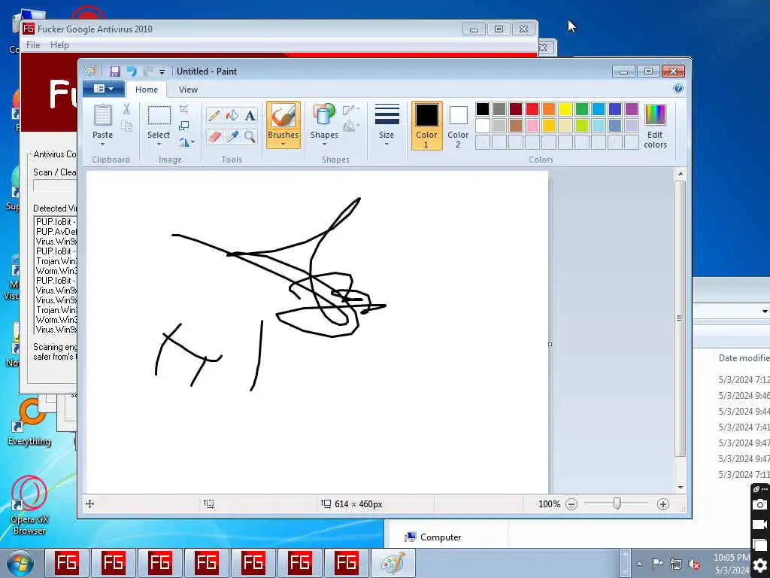Click the Date modified column header
This screenshot has height=578, width=770.
coord(744,357)
